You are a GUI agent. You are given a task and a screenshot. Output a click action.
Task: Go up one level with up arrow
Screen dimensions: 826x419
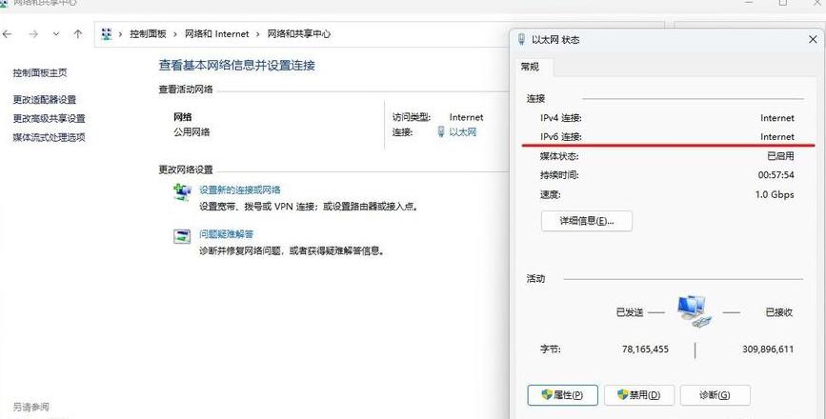[78, 34]
